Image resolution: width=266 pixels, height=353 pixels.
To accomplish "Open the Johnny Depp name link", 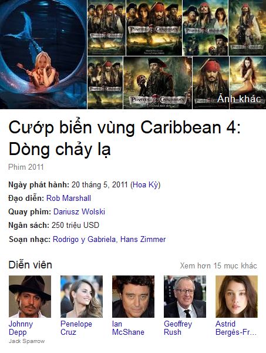I will 21,328.
